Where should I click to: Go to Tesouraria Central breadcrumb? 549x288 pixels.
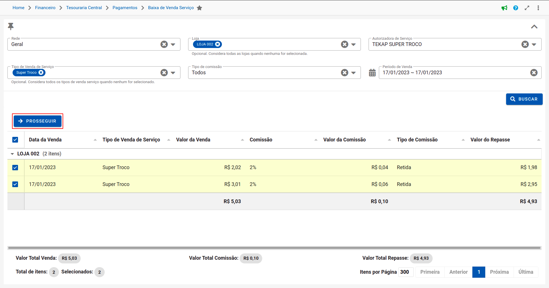tap(84, 8)
